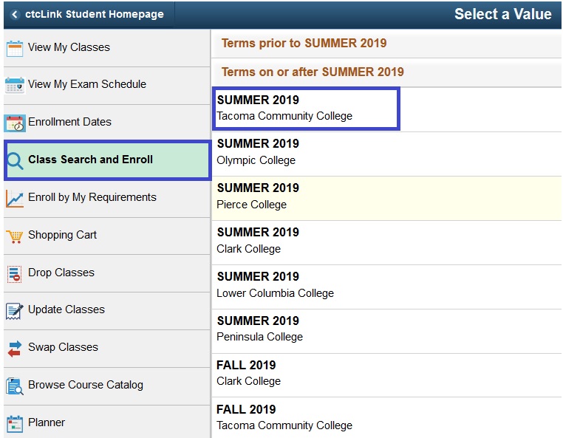The width and height of the screenshot is (563, 438).
Task: Click the Update Classes pencil icon
Action: 15,311
